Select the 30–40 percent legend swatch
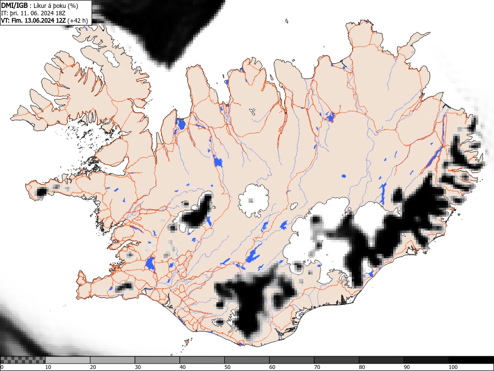The image size is (494, 371). (x=157, y=360)
